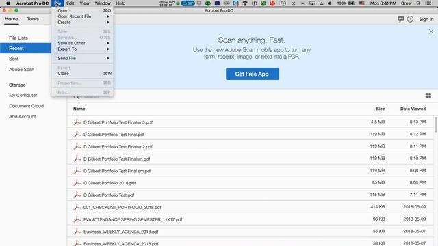The image size is (438, 246).
Task: Select Document Cloud under Storage
Action: (26, 106)
